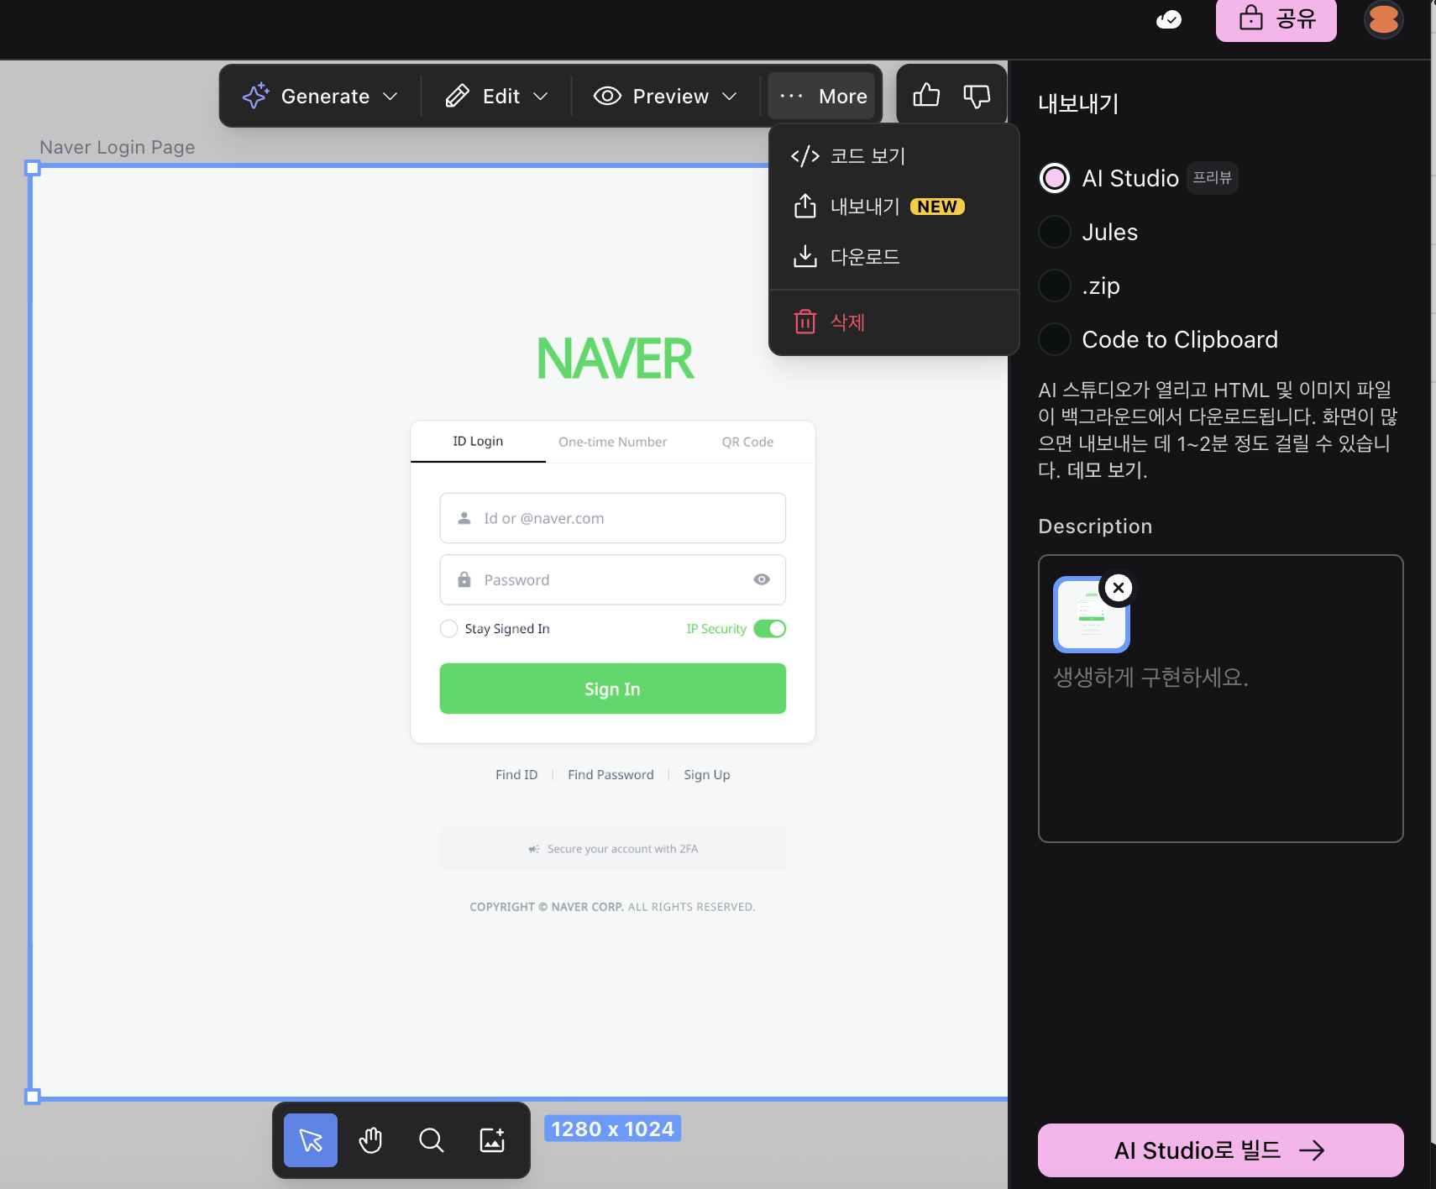This screenshot has height=1189, width=1436.
Task: Switch to One-time Number tab
Action: [613, 442]
